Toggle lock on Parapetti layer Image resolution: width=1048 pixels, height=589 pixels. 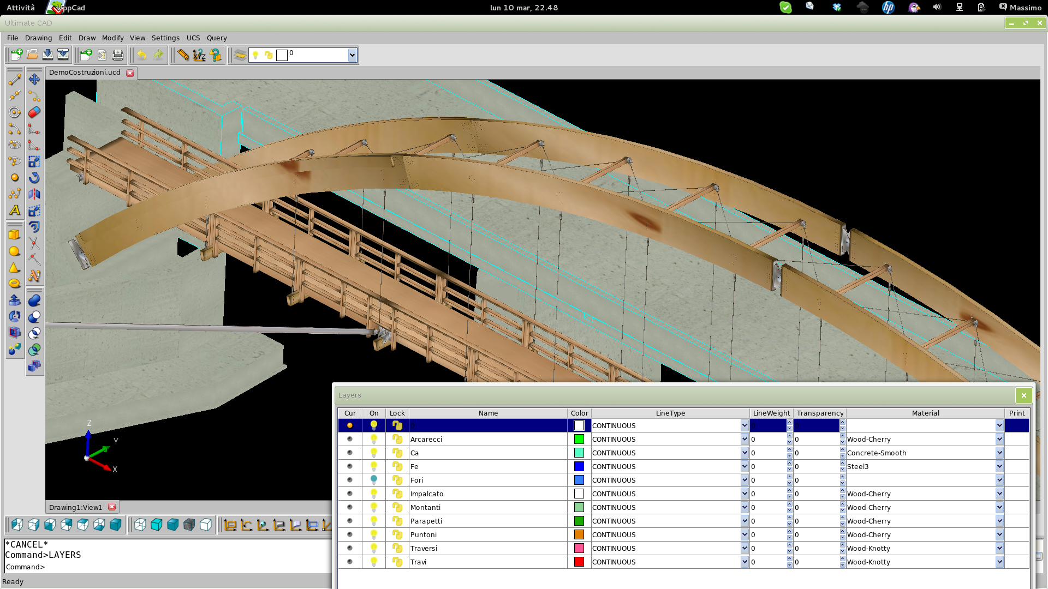pyautogui.click(x=397, y=521)
